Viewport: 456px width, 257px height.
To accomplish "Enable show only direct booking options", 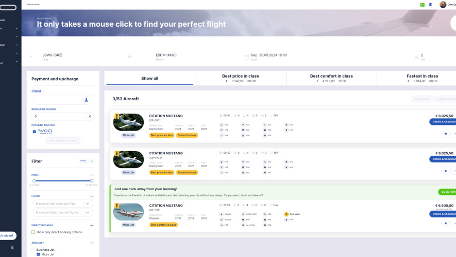I will click(x=33, y=232).
